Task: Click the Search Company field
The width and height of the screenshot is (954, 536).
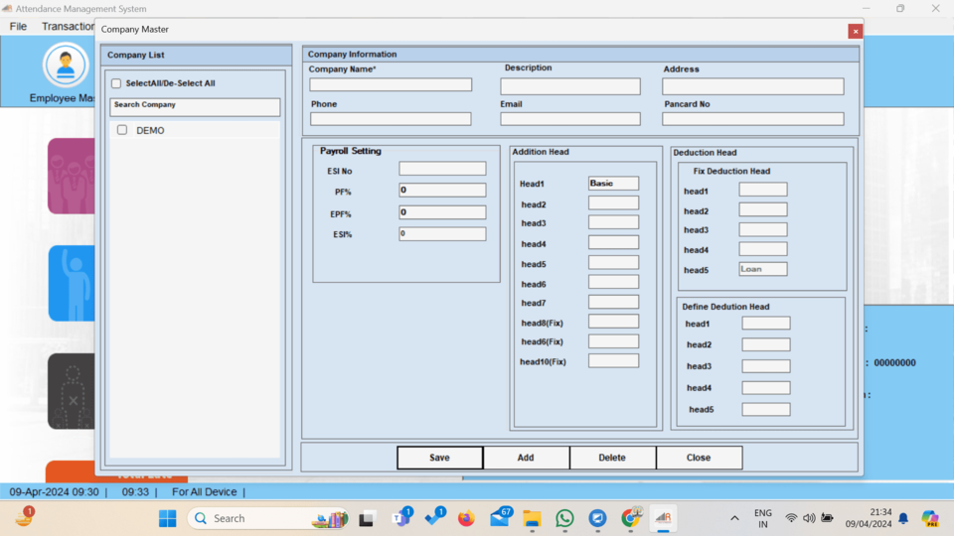Action: click(x=195, y=107)
